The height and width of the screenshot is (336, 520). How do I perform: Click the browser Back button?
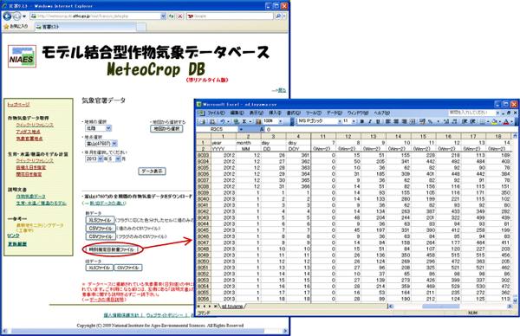coord(7,16)
